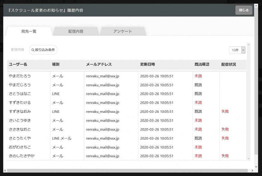Select user やまだじろう
Screen dimensions: 262x176
click(20, 85)
